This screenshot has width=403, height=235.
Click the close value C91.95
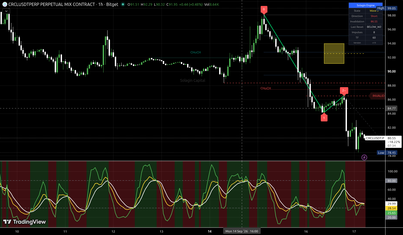tap(172, 4)
